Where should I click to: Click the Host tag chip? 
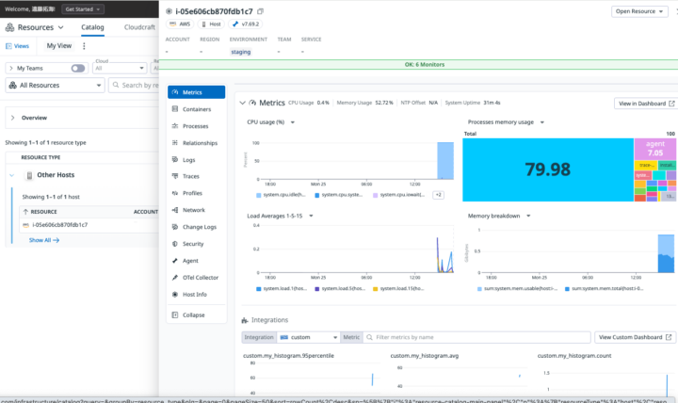(212, 24)
